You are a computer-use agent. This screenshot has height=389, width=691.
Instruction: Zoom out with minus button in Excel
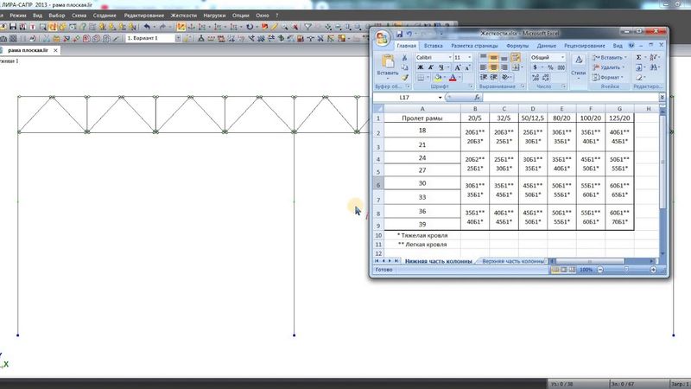point(600,270)
